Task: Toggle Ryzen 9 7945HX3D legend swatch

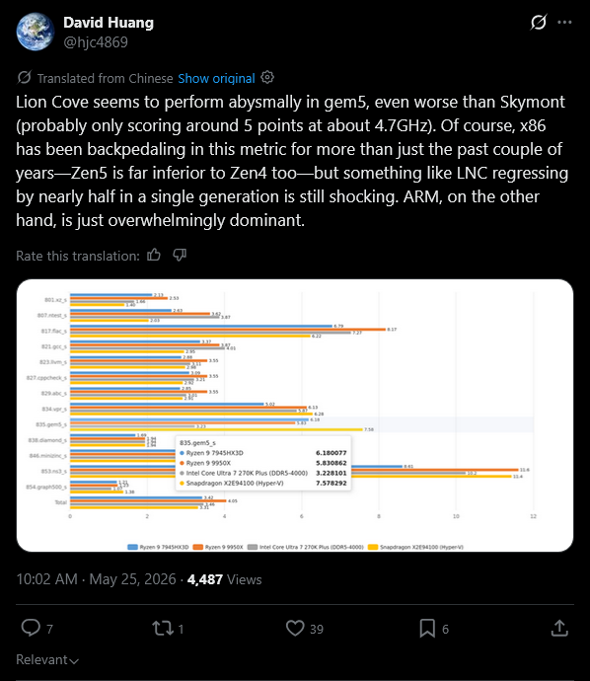Action: click(132, 547)
